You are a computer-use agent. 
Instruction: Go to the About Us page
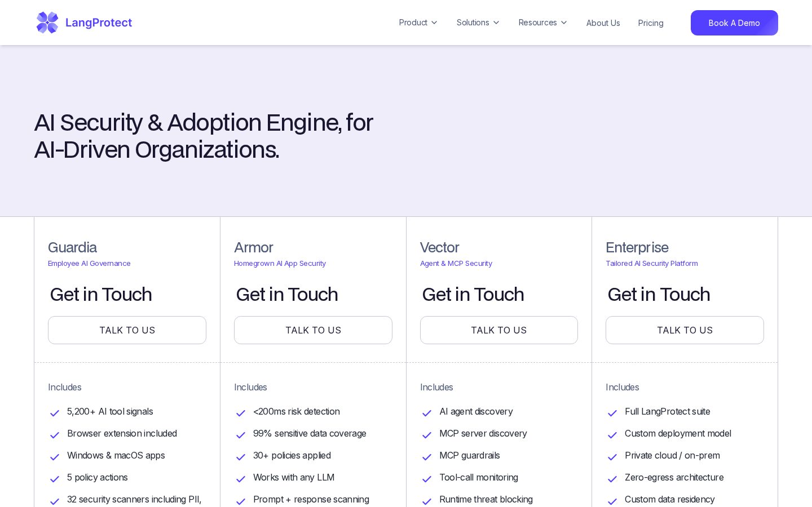[x=603, y=23]
